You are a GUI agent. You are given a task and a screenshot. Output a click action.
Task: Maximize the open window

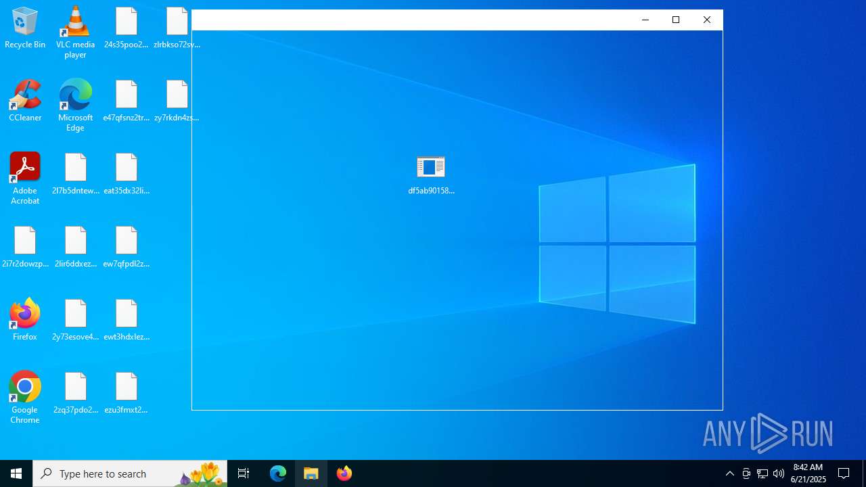pyautogui.click(x=676, y=20)
